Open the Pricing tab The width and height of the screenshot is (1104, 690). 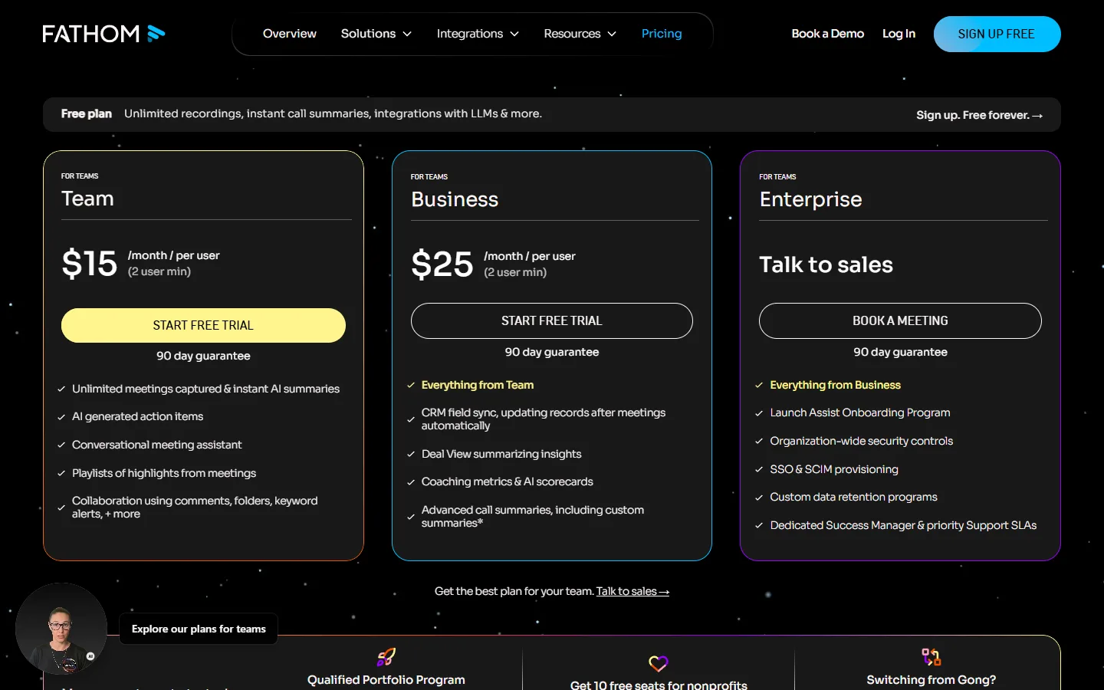click(x=662, y=34)
